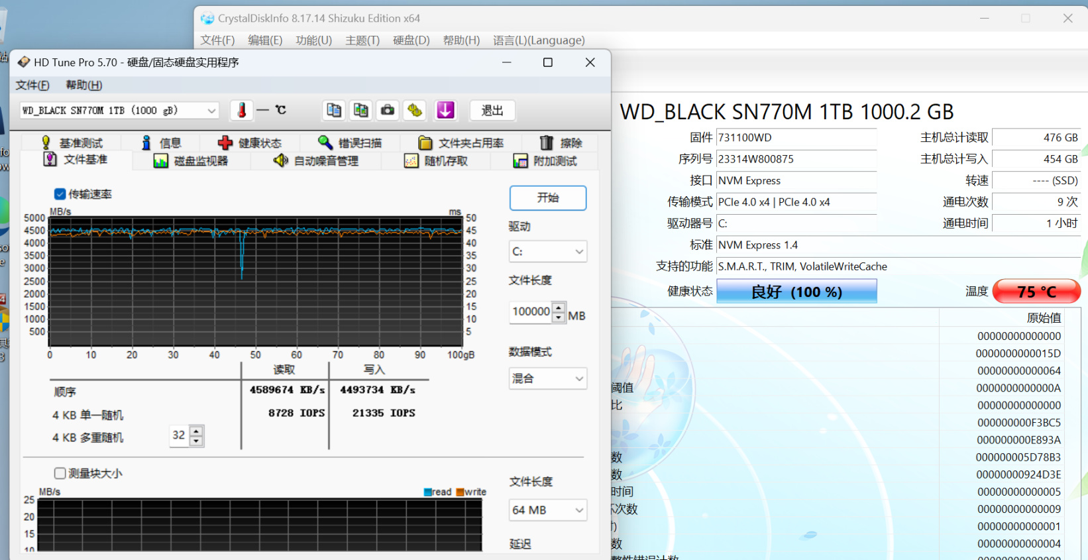Click the 标准 NVM Express 1.4 field

[x=898, y=245]
